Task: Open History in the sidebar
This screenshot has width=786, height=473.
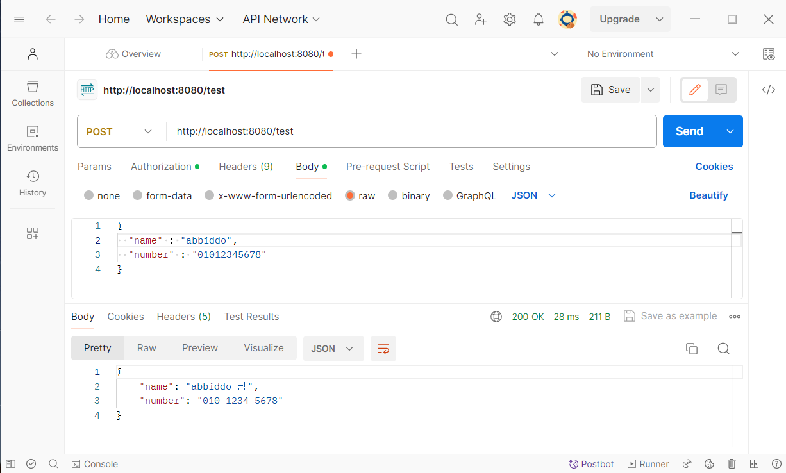Action: tap(33, 183)
